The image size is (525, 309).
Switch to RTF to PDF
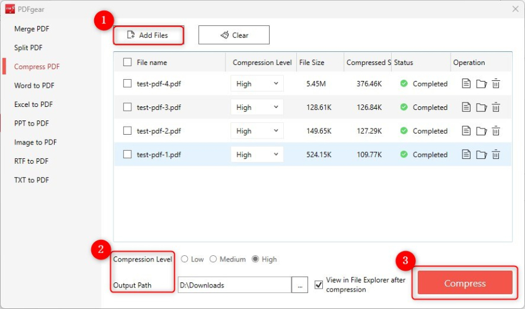tap(31, 161)
